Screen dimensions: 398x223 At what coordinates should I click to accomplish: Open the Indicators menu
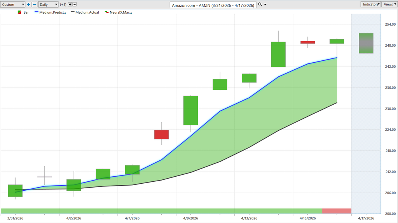[370, 4]
